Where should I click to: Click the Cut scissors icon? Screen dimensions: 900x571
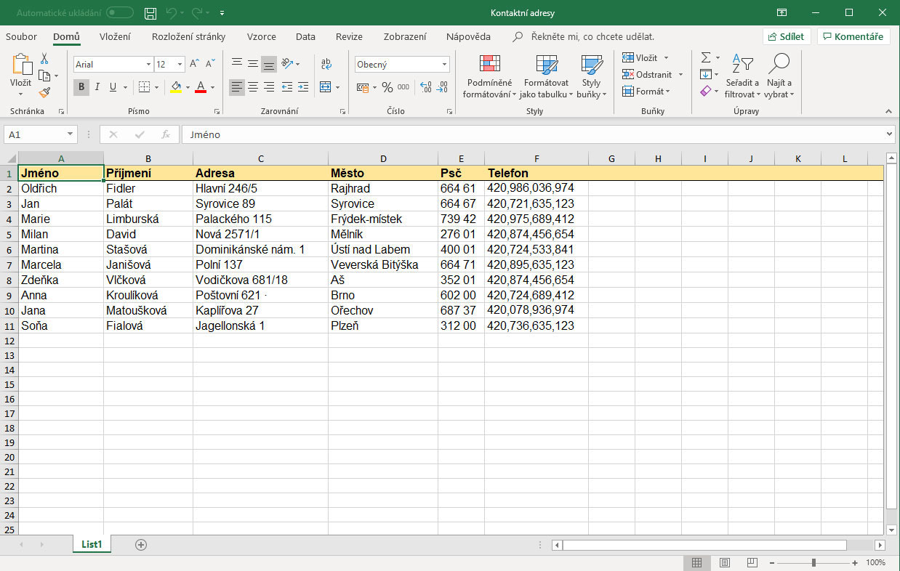(45, 59)
